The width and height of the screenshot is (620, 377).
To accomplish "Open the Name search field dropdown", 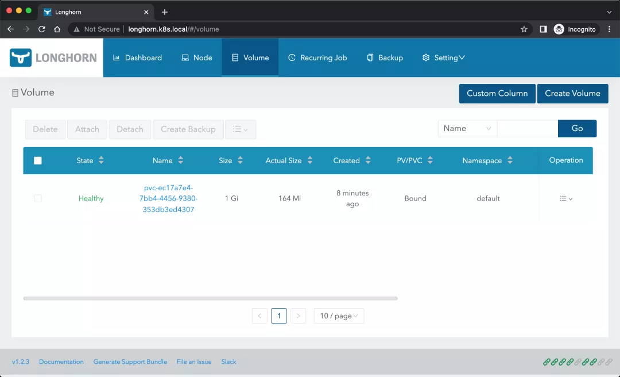I will click(x=467, y=129).
